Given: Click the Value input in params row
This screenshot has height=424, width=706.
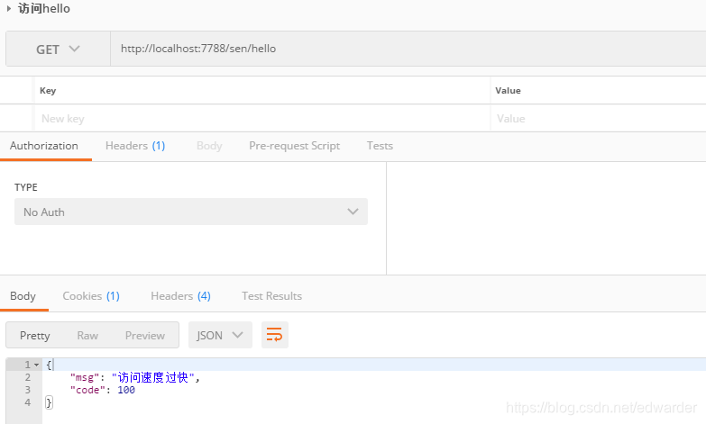Looking at the screenshot, I should click(x=599, y=119).
